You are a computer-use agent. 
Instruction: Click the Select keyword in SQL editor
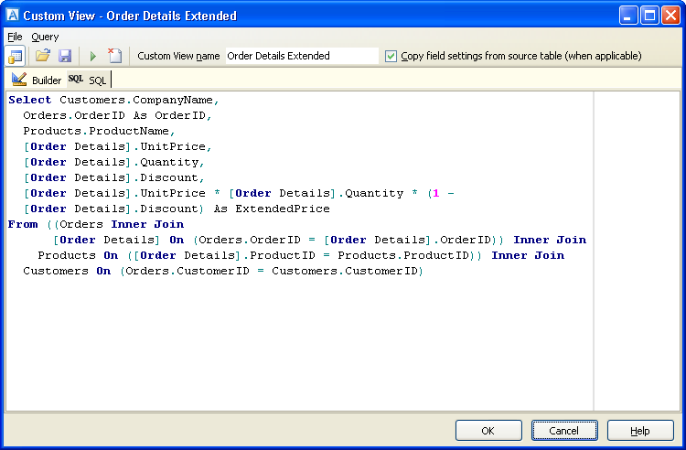pos(30,100)
